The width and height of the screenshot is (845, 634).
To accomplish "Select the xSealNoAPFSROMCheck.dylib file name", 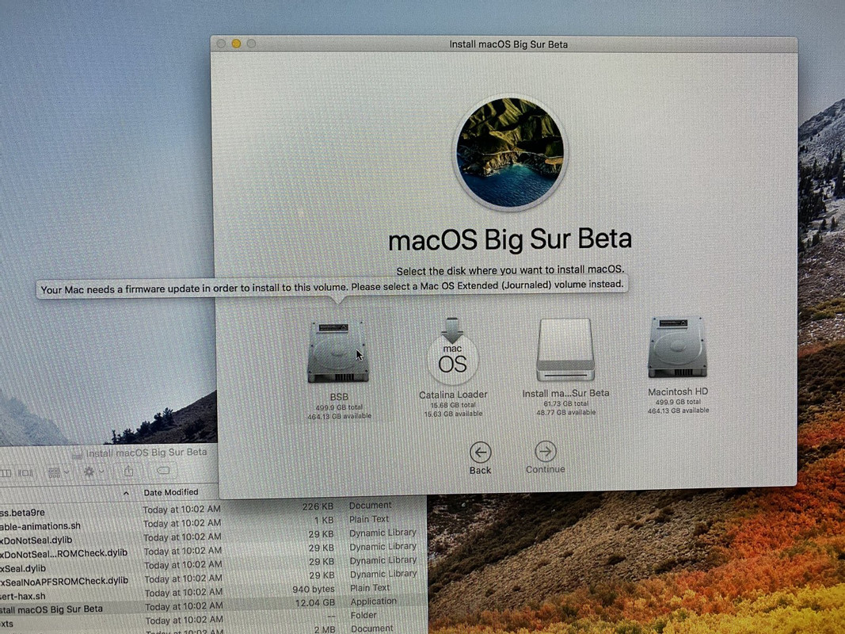I will point(64,581).
